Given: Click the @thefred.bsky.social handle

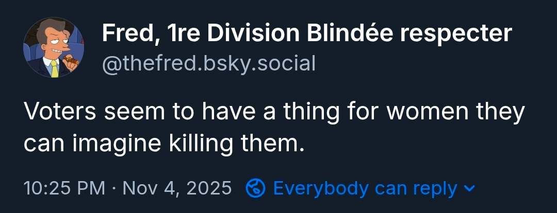Looking at the screenshot, I should pos(208,63).
